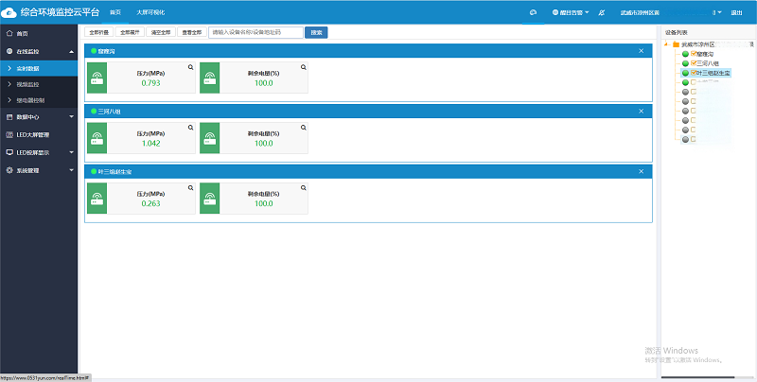Click sensor icon on 三河八组 压力(MPa) card
The width and height of the screenshot is (757, 382).
pyautogui.click(x=96, y=138)
